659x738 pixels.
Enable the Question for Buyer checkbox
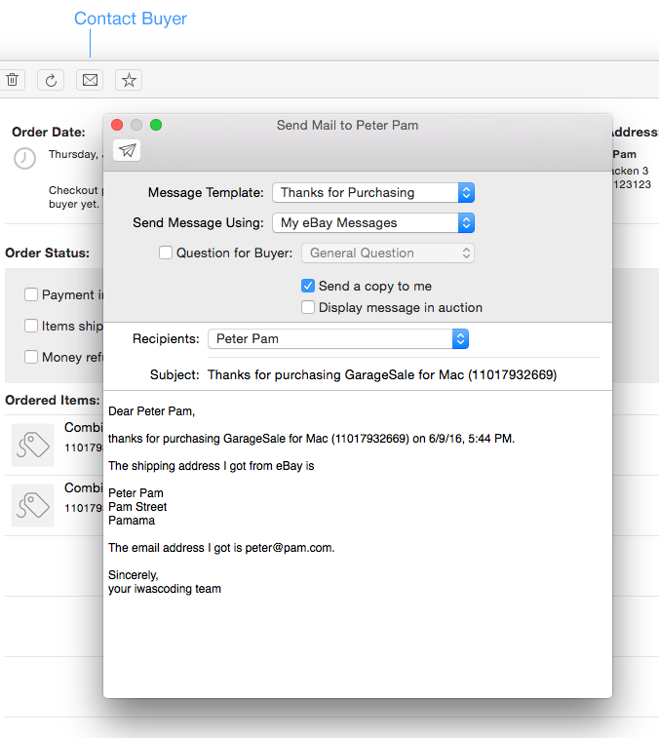(166, 252)
